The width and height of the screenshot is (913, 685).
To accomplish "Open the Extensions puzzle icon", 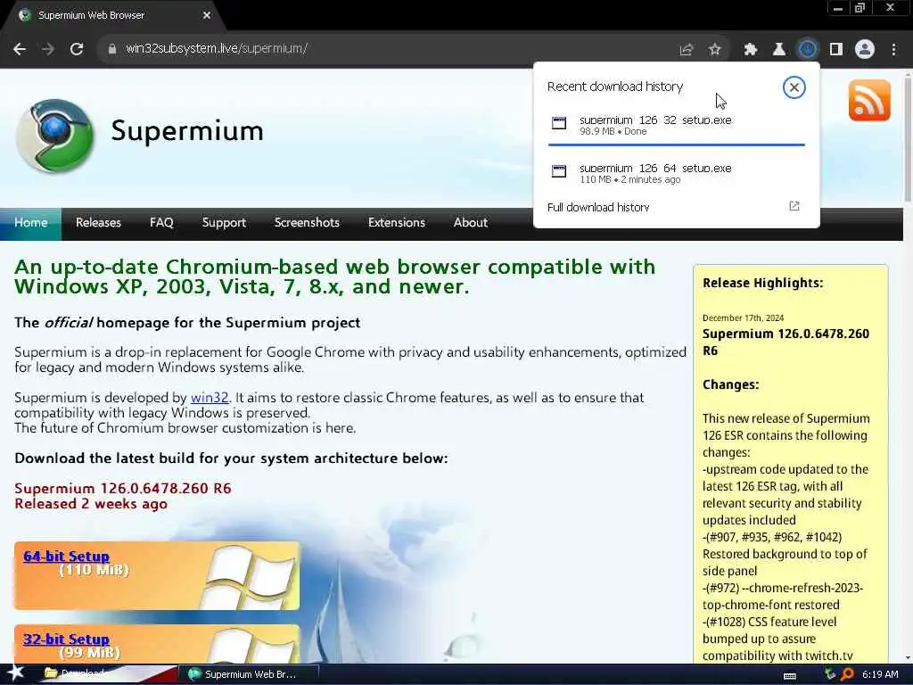I will [x=751, y=50].
